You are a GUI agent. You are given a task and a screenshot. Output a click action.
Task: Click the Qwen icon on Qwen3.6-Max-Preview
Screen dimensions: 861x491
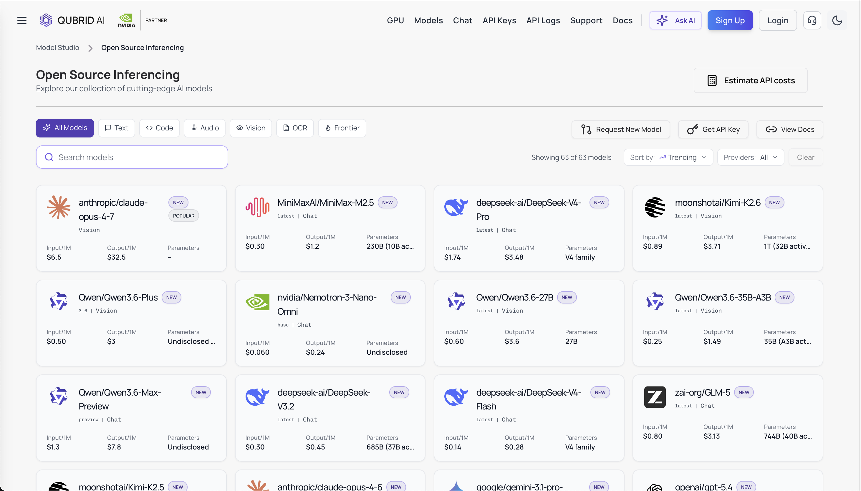(59, 396)
